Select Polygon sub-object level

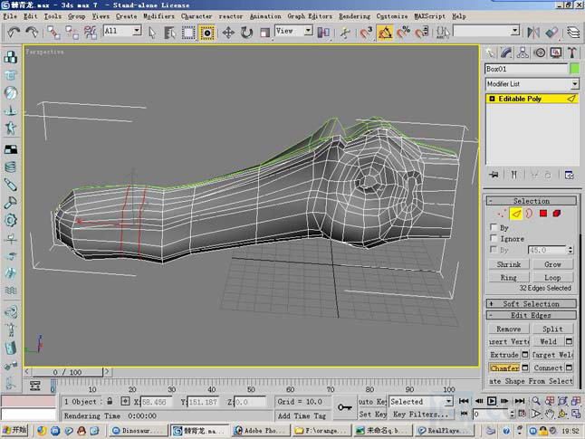click(543, 214)
